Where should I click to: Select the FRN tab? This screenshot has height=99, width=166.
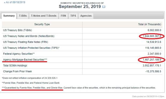coord(63,16)
